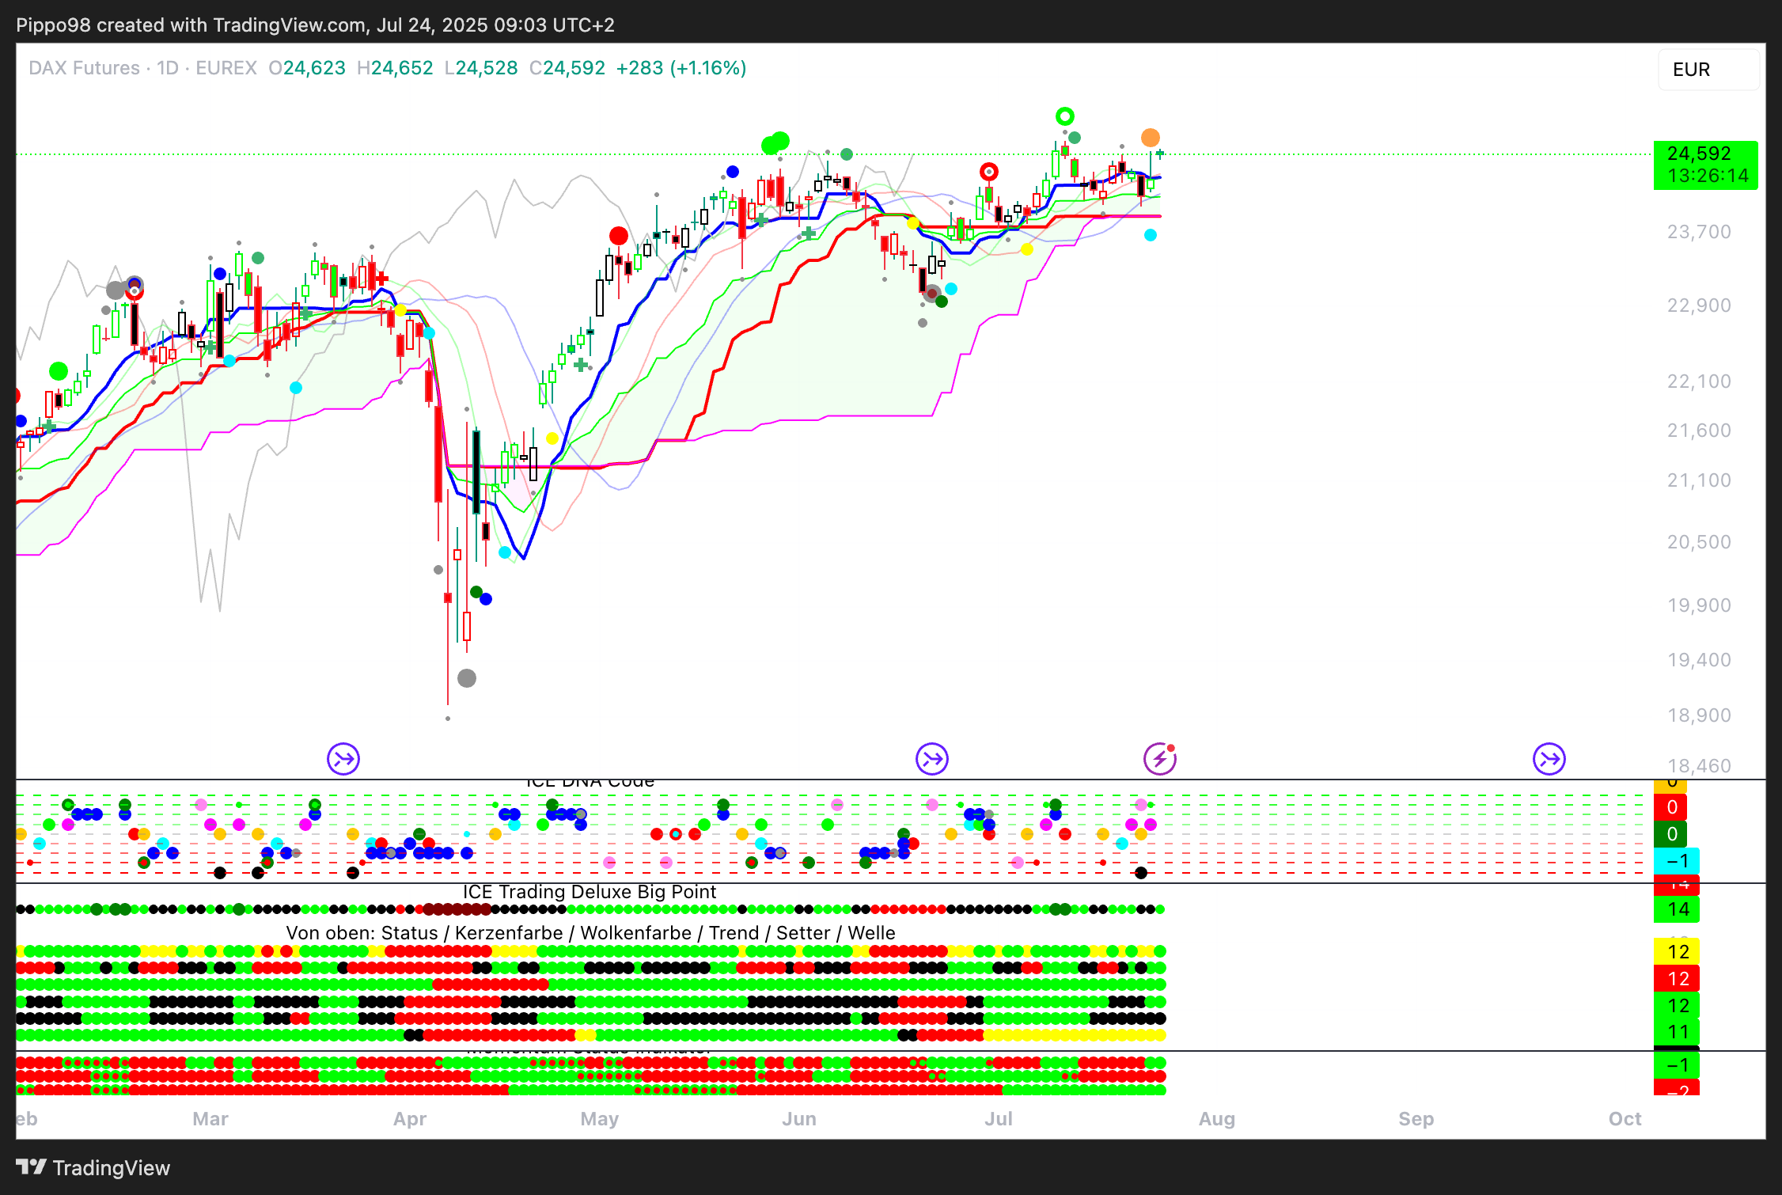Open the EUR currency selector
This screenshot has width=1782, height=1195.
pos(1708,70)
